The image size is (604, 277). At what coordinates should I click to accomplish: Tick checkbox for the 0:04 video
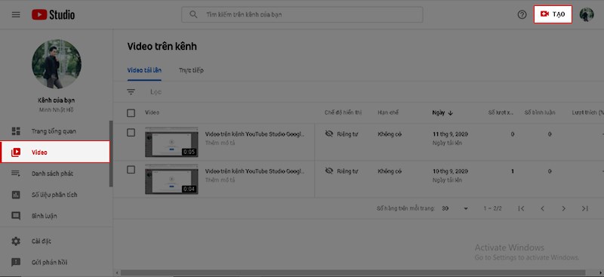131,170
